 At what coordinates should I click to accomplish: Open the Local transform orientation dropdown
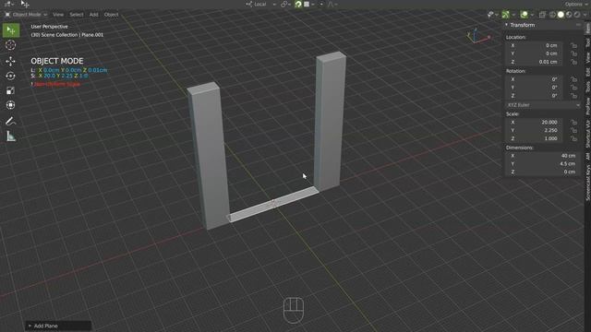(260, 4)
